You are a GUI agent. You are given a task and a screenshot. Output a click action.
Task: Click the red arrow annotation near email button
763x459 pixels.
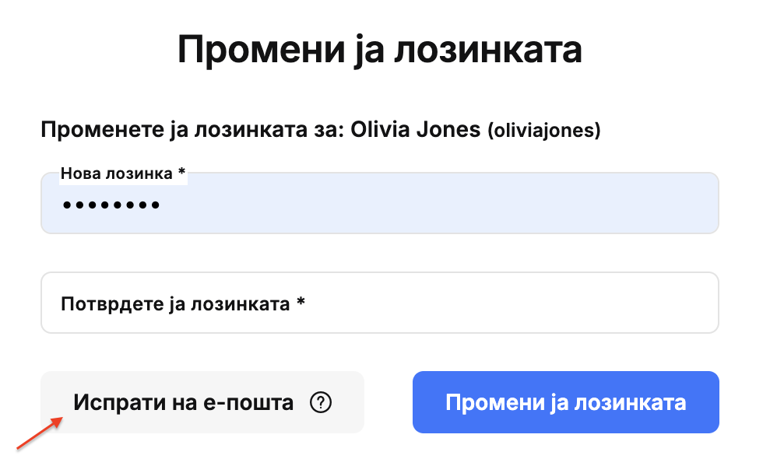coord(40,433)
